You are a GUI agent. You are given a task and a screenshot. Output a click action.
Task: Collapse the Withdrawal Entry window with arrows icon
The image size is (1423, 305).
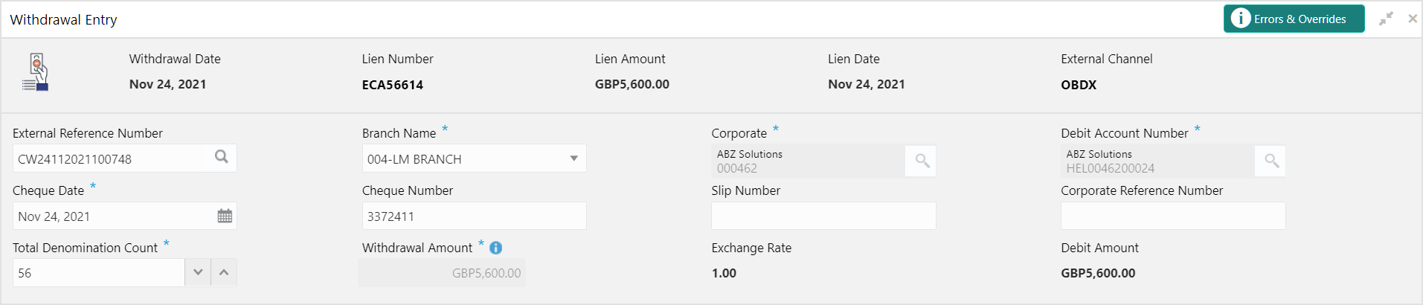(x=1386, y=19)
